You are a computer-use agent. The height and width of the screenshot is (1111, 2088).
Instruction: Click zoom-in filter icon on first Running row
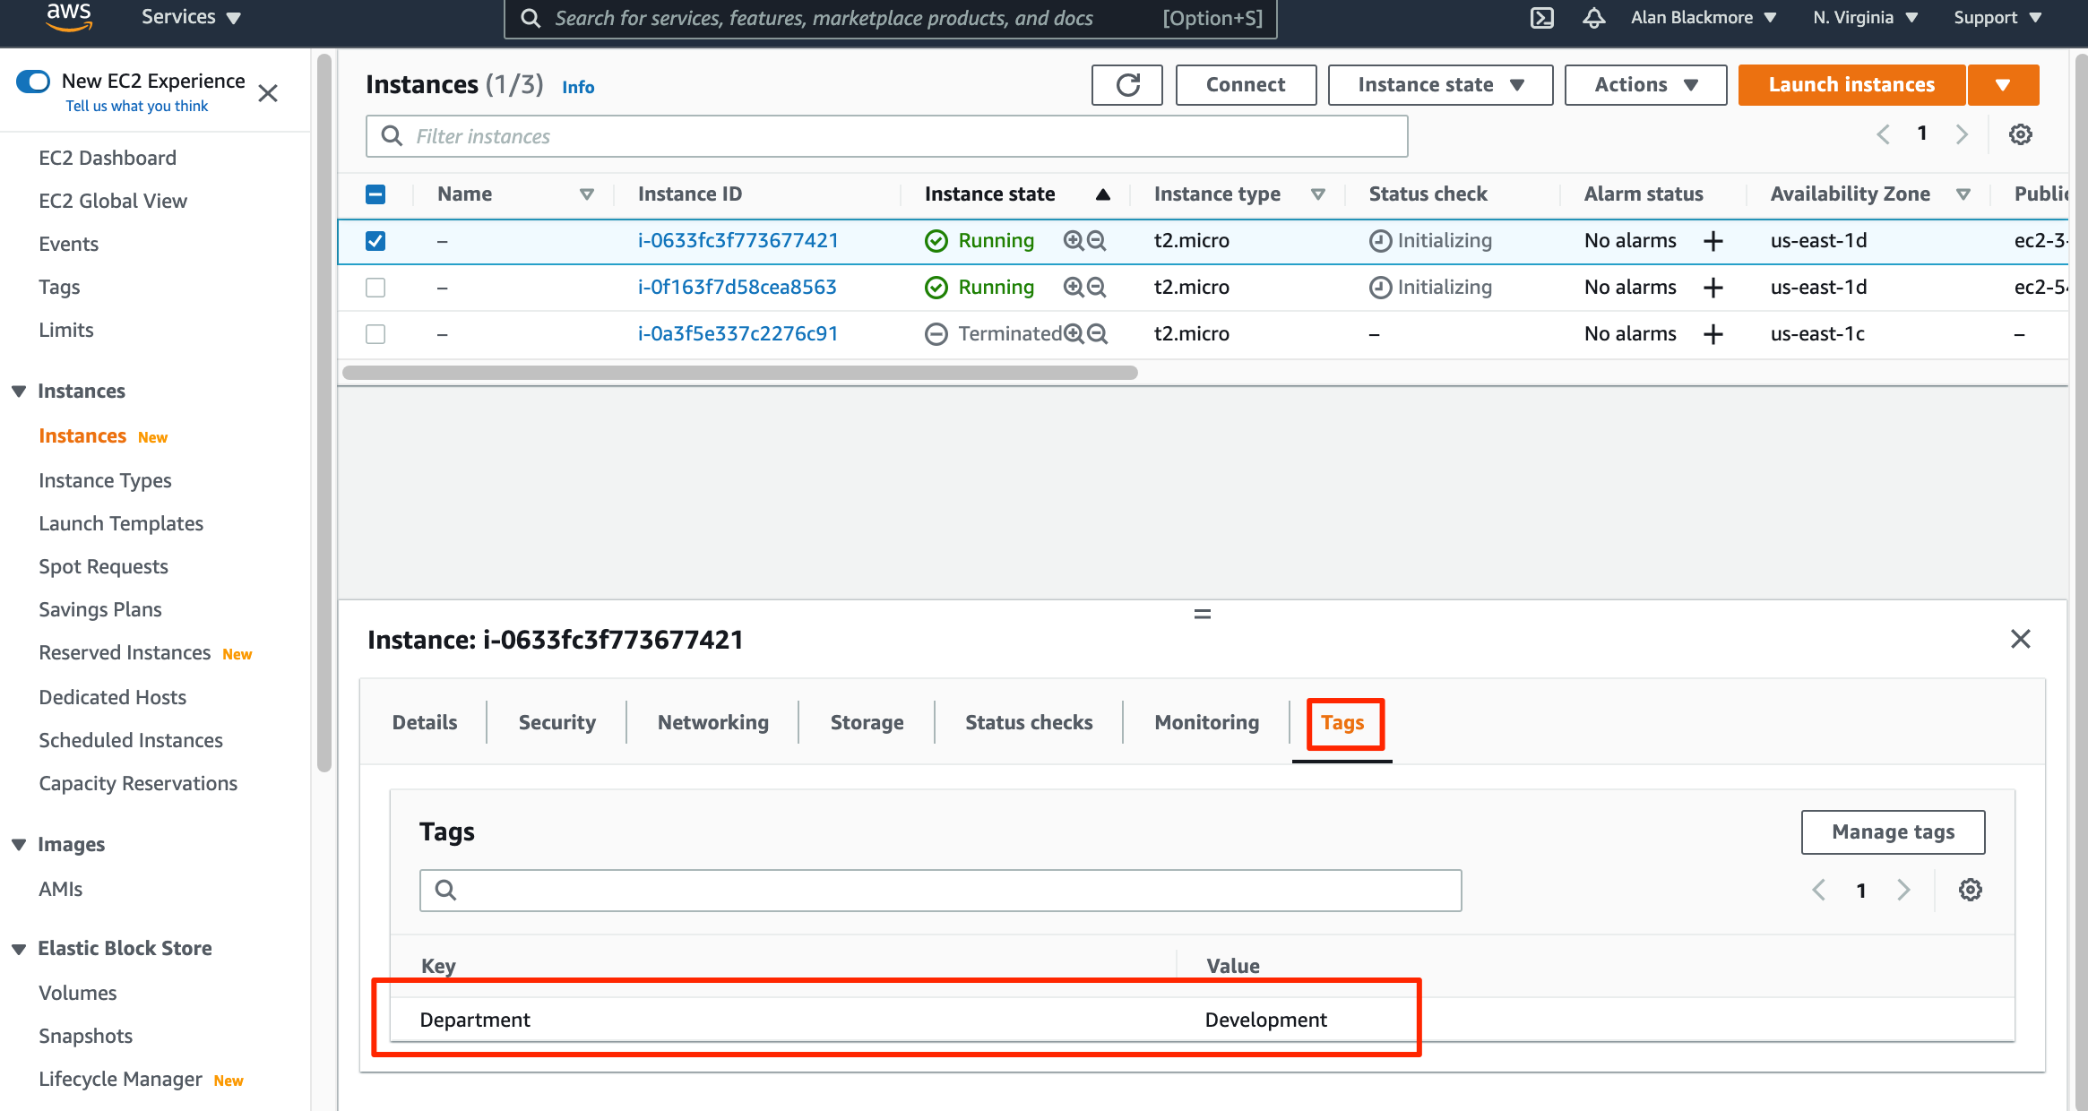[1073, 240]
